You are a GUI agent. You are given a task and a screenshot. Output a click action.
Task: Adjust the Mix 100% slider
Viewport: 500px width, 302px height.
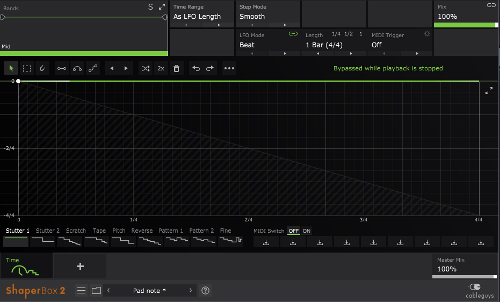tap(466, 25)
